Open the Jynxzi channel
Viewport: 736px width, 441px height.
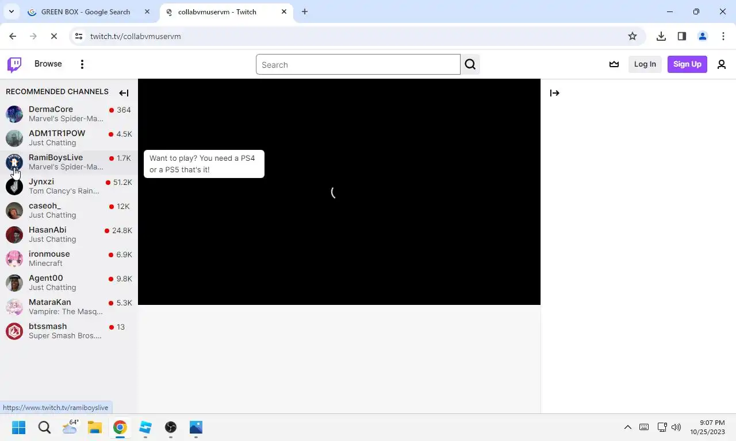click(69, 186)
